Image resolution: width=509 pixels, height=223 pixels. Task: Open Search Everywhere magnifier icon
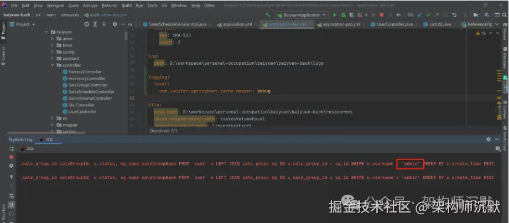(506, 15)
